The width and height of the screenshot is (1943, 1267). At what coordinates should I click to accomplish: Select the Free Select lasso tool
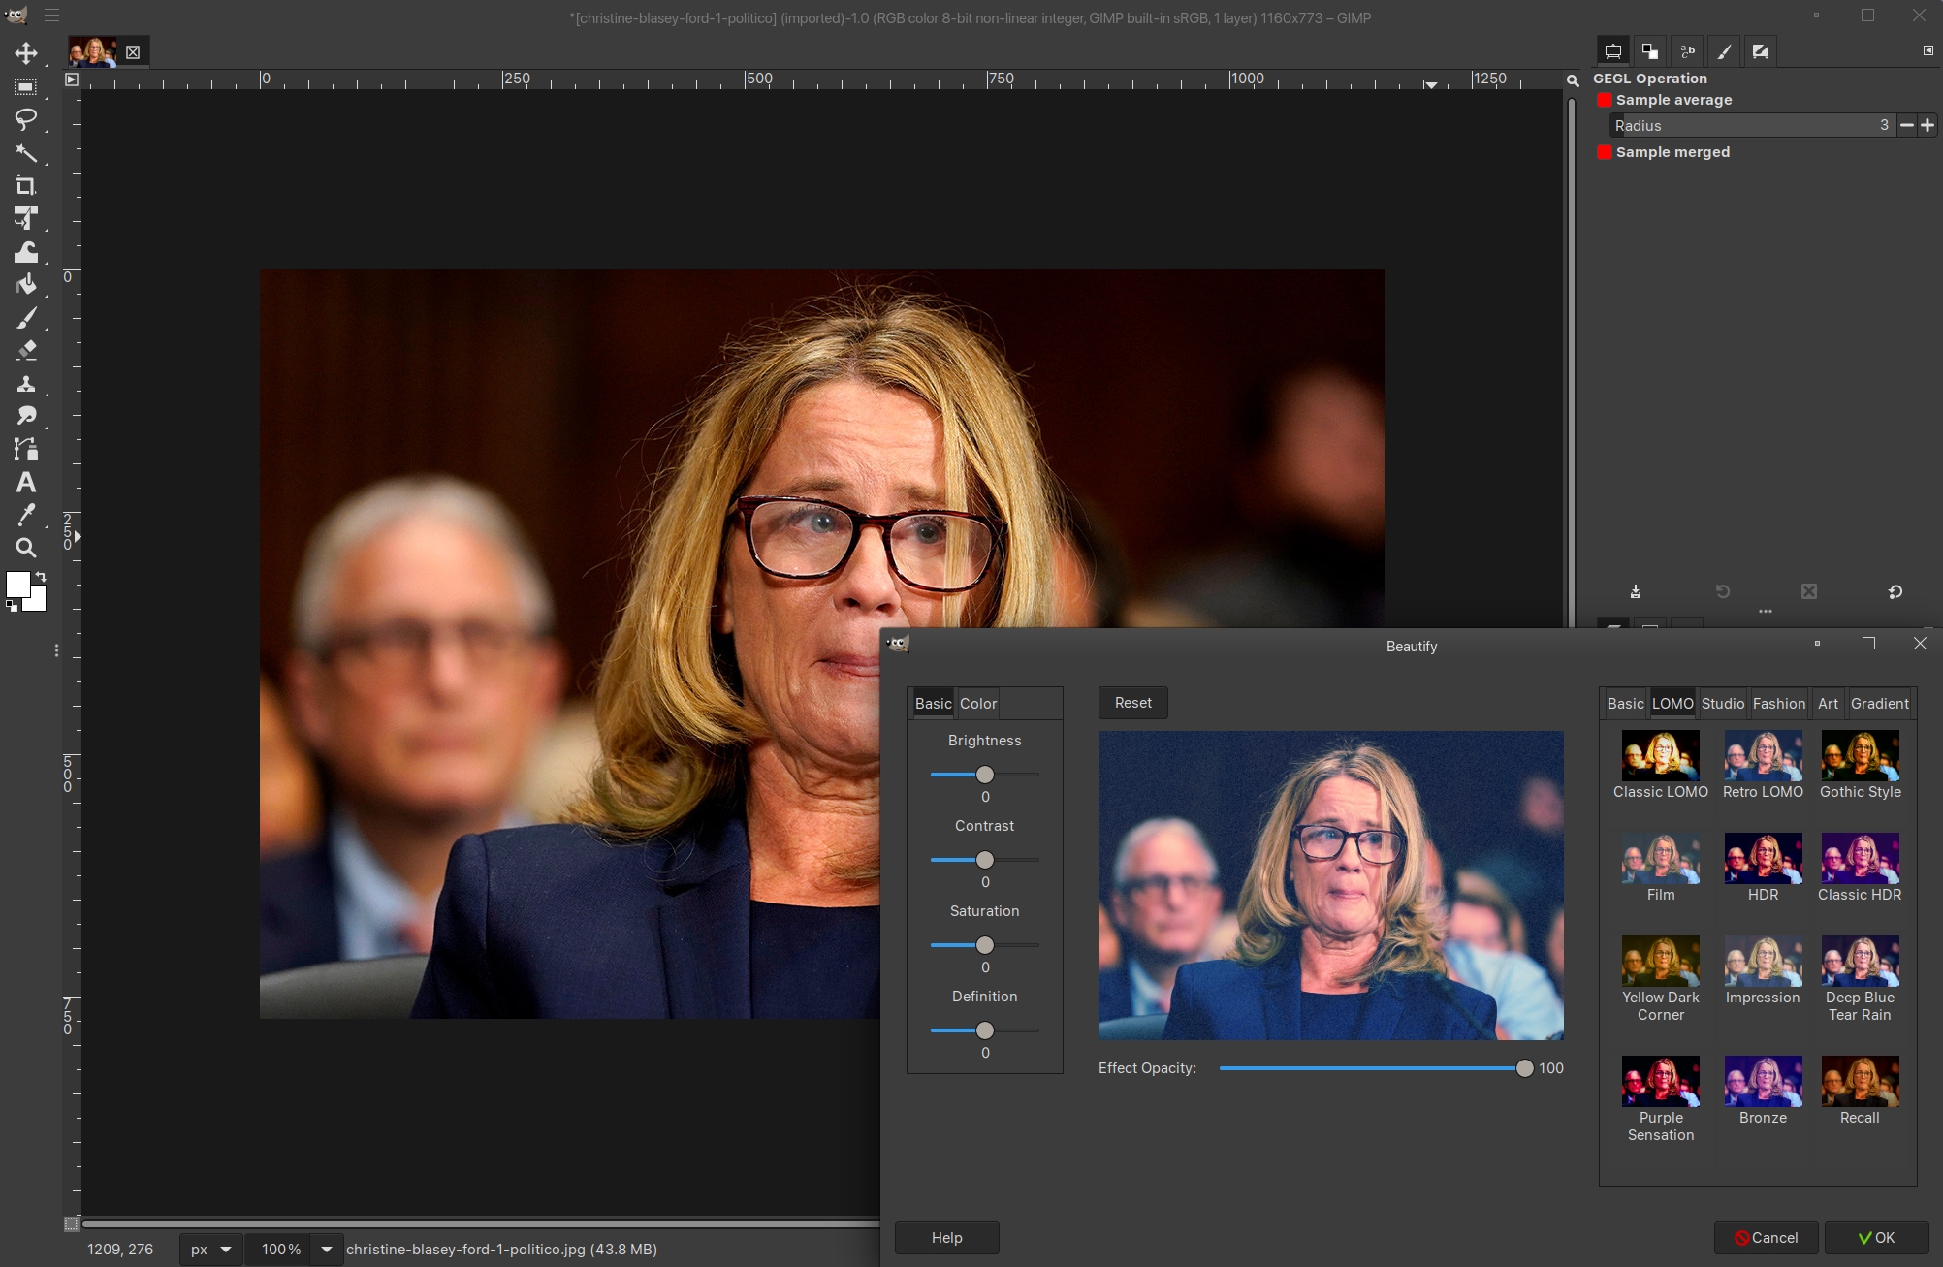click(26, 119)
